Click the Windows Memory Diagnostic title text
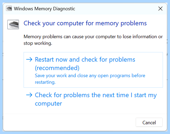Screen dimensions: 170x134 pyautogui.click(x=44, y=9)
